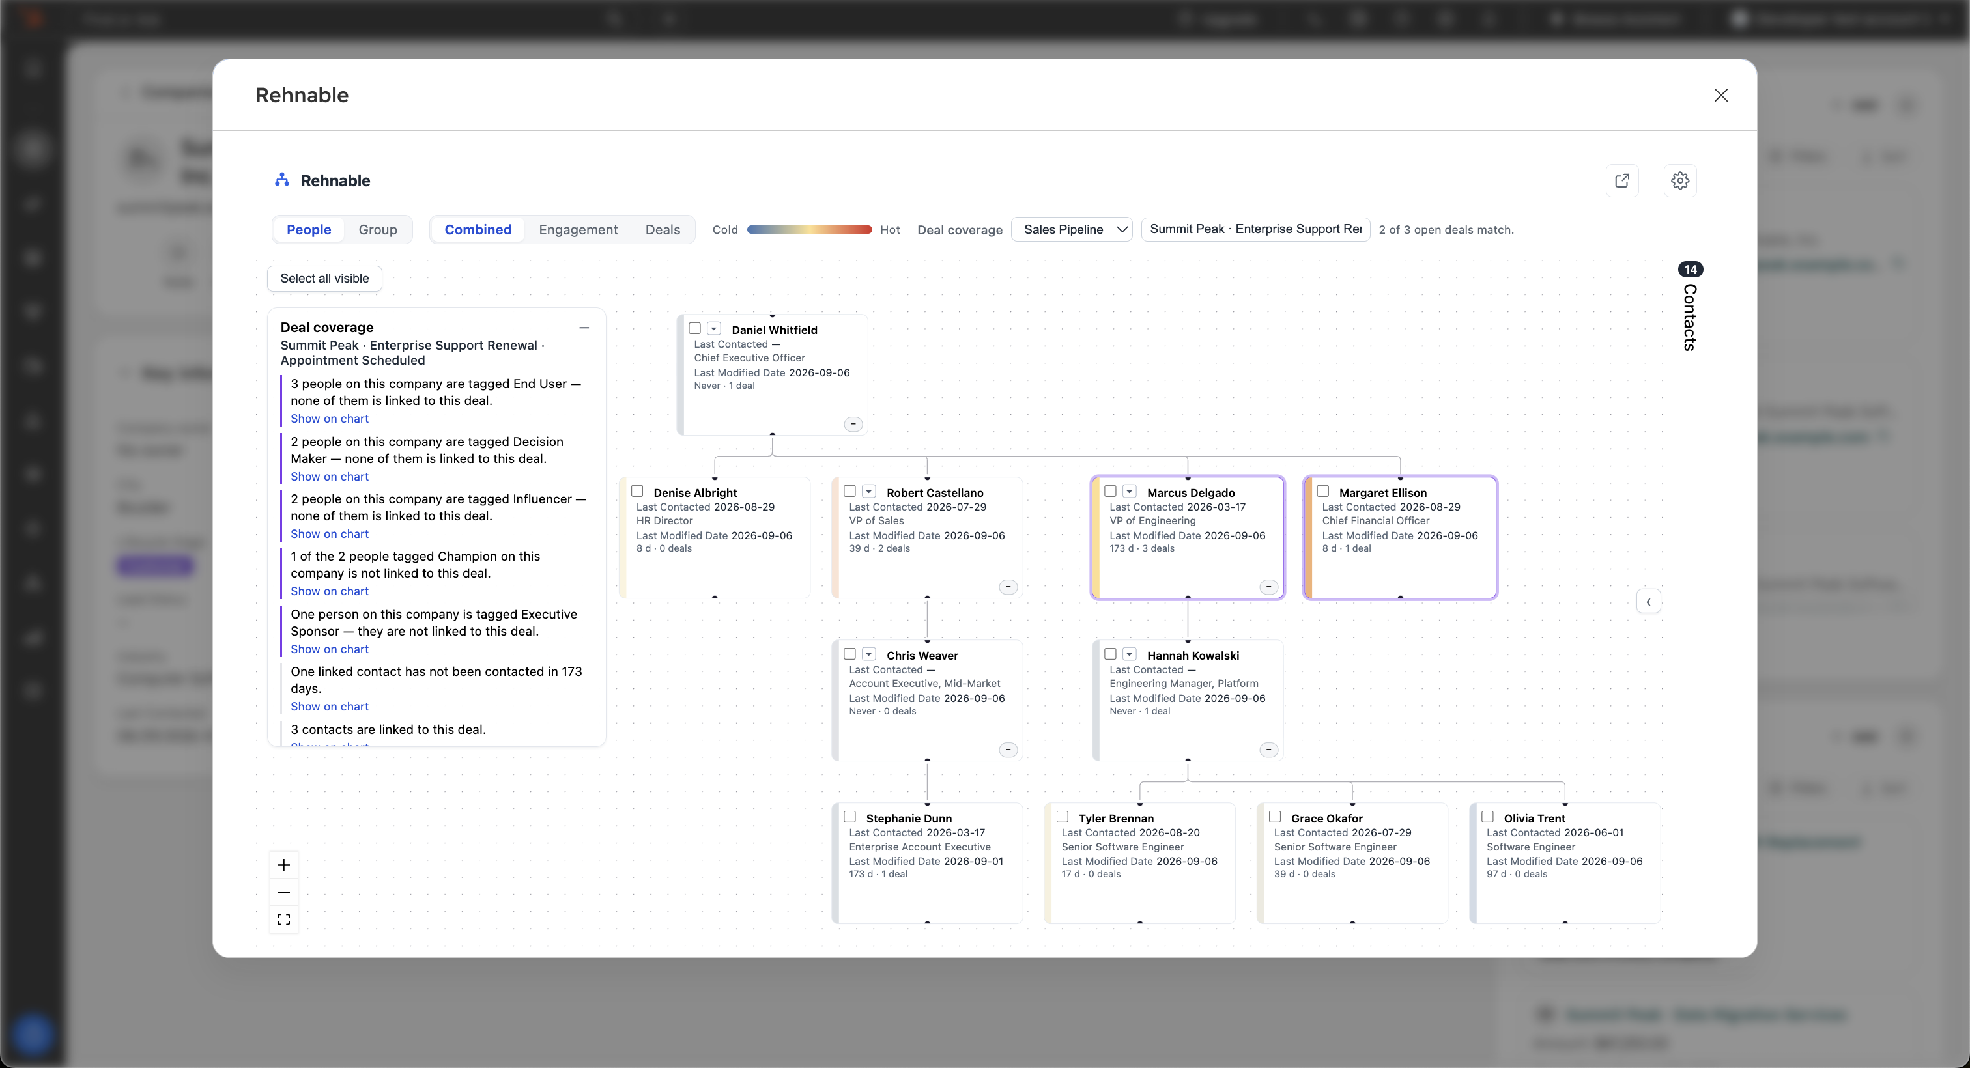Collapse reports under Hannah Kowalski
The image size is (1970, 1068).
click(x=1269, y=750)
